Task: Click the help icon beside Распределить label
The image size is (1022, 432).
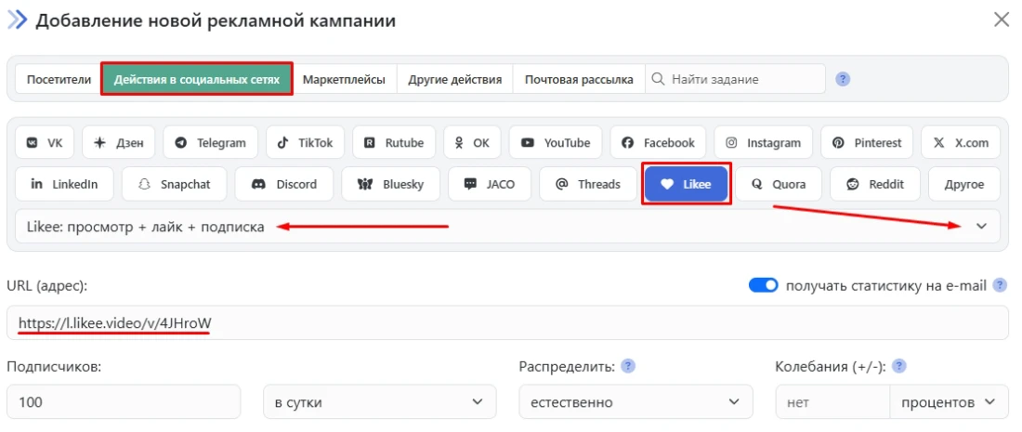Action: click(628, 366)
